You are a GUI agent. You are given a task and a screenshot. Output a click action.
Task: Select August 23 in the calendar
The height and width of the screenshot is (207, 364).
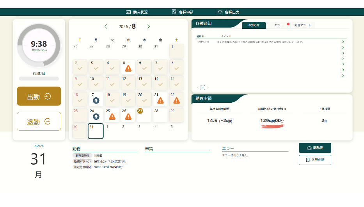point(80,115)
